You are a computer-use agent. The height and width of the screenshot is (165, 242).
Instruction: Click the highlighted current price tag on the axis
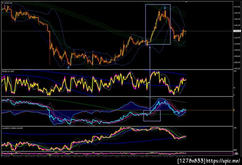point(237,31)
